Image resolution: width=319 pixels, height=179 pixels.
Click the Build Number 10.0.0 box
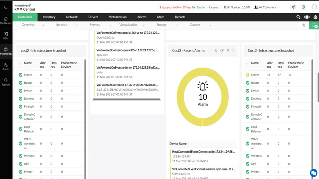pyautogui.click(x=237, y=7)
